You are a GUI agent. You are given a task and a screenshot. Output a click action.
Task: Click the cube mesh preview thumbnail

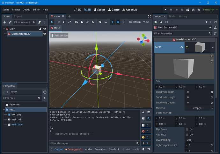point(200,47)
